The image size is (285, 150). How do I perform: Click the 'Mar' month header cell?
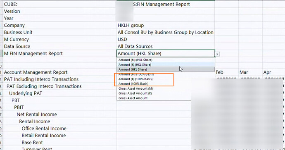point(250,72)
